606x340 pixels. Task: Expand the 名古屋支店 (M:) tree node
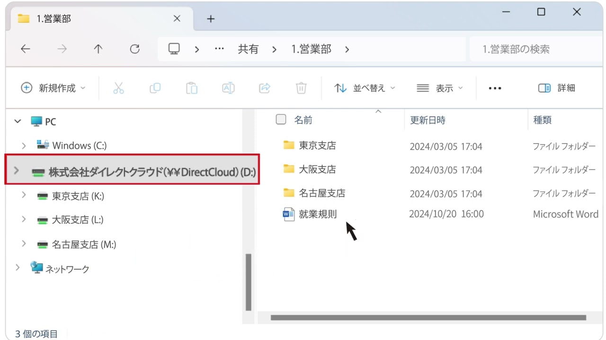pos(24,243)
